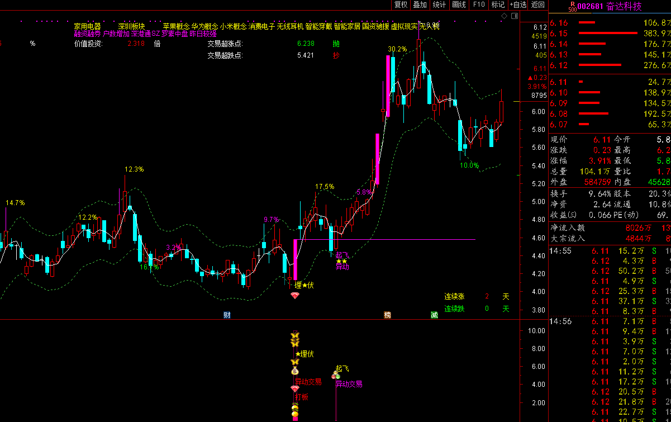Click the magenta horizontal line on chart
The image size is (671, 422).
(x=386, y=240)
